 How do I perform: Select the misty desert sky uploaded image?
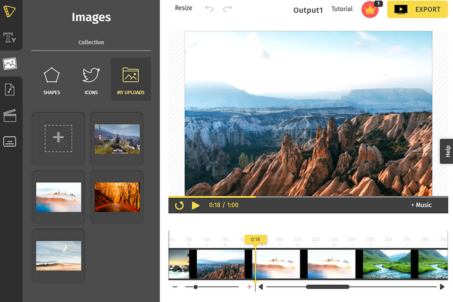pyautogui.click(x=59, y=256)
